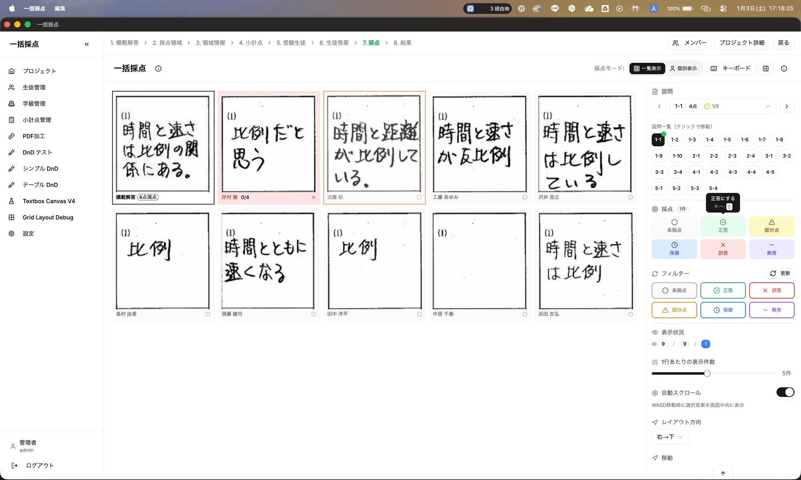801x480 pixels.
Task: Go to step 6. 生徒答案 in breadcrumb
Action: click(334, 43)
